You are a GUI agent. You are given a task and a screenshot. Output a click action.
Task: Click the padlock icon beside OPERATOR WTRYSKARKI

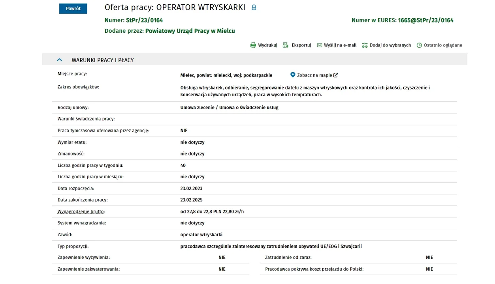click(254, 7)
